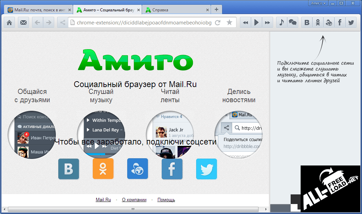
Task: Click the Odnoklassniki toolbar button
Action: (x=318, y=23)
